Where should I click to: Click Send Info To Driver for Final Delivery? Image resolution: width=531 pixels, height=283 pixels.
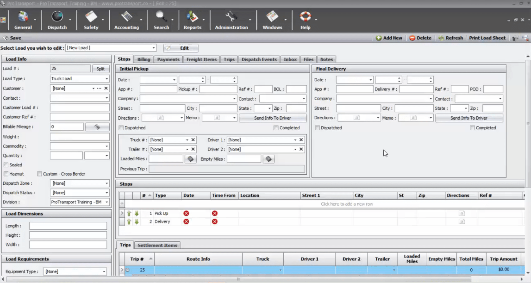(469, 118)
